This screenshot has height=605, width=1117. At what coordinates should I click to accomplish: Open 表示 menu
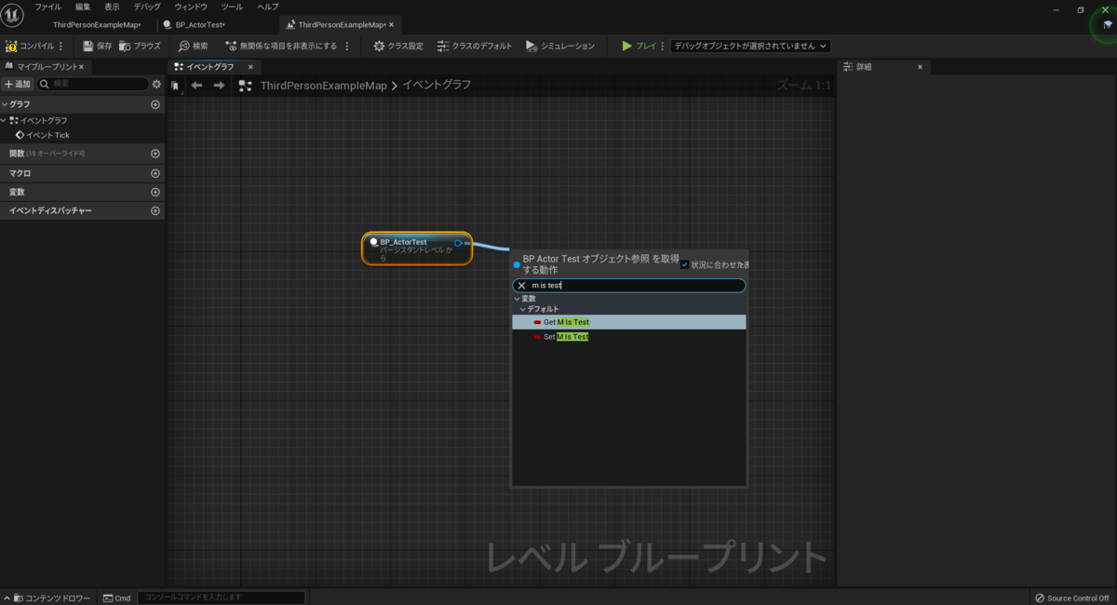[x=112, y=7]
